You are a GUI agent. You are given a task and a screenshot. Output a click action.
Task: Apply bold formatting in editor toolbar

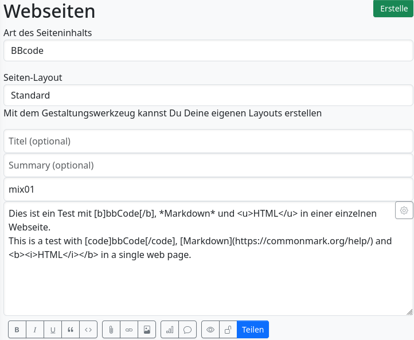17,330
